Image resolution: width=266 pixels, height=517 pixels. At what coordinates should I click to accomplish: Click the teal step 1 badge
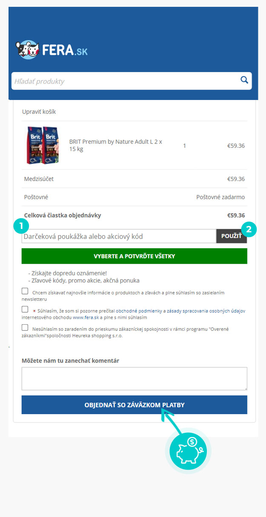coord(21,226)
